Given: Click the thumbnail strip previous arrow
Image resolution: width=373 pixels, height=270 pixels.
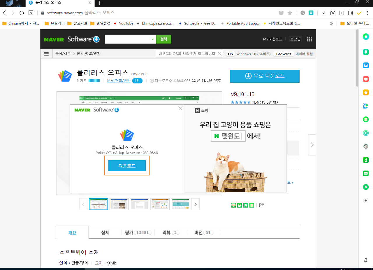Looking at the screenshot, I should click(x=83, y=204).
